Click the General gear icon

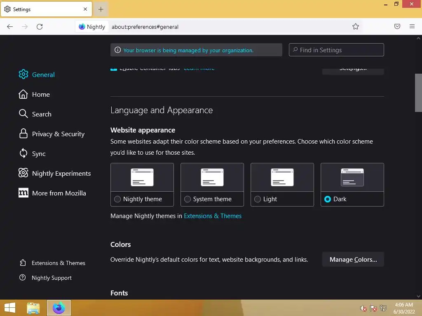pyautogui.click(x=23, y=74)
